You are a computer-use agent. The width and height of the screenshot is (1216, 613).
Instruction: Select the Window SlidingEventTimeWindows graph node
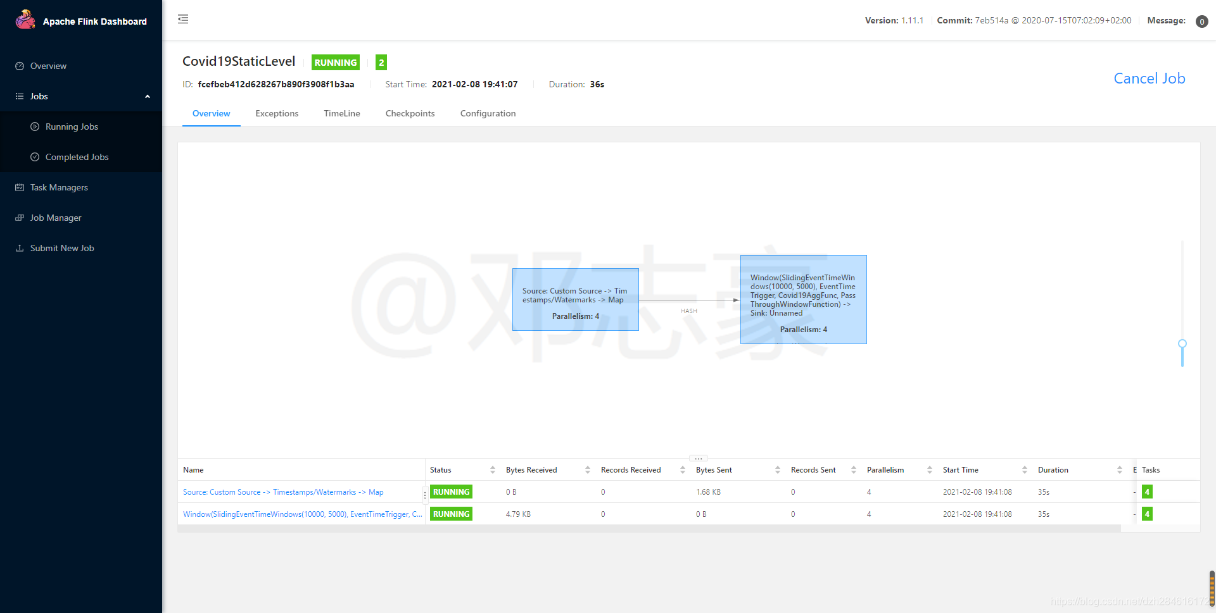click(x=803, y=299)
